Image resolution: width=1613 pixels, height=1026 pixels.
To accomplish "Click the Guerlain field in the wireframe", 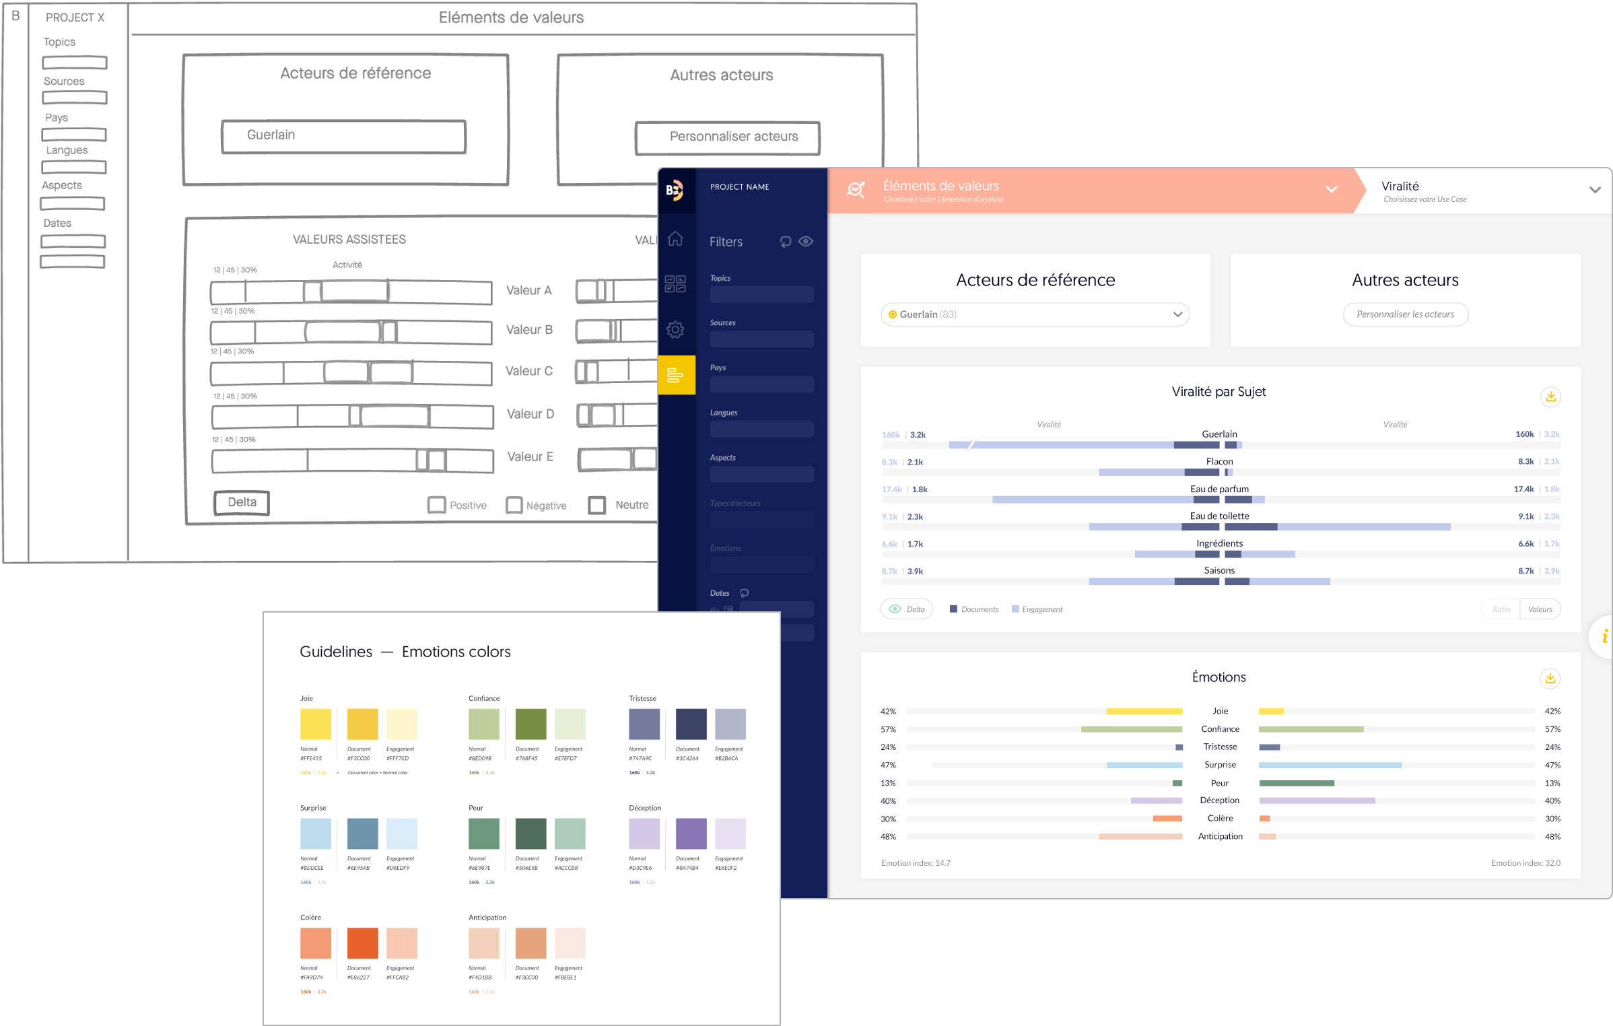I will tap(343, 137).
